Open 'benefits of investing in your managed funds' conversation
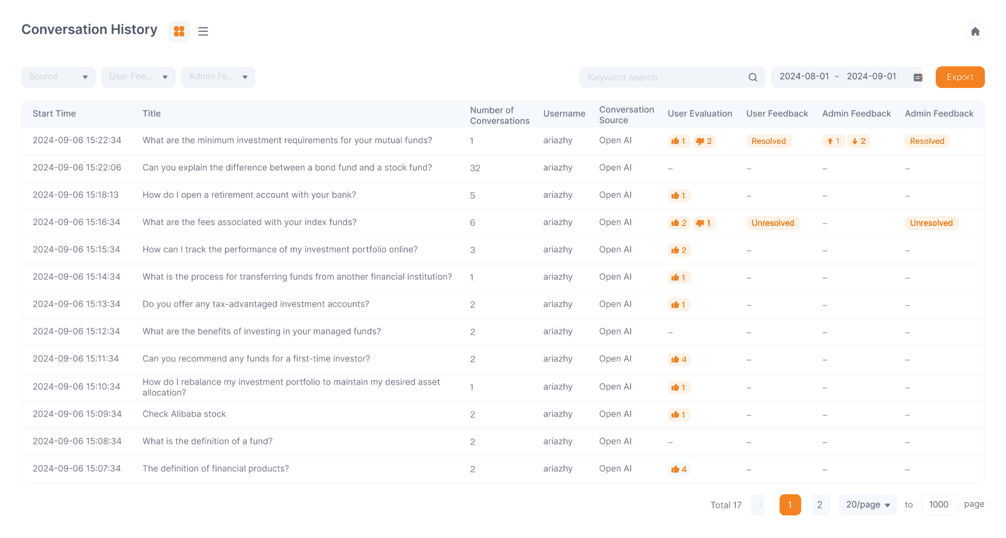This screenshot has height=538, width=1006. point(262,332)
